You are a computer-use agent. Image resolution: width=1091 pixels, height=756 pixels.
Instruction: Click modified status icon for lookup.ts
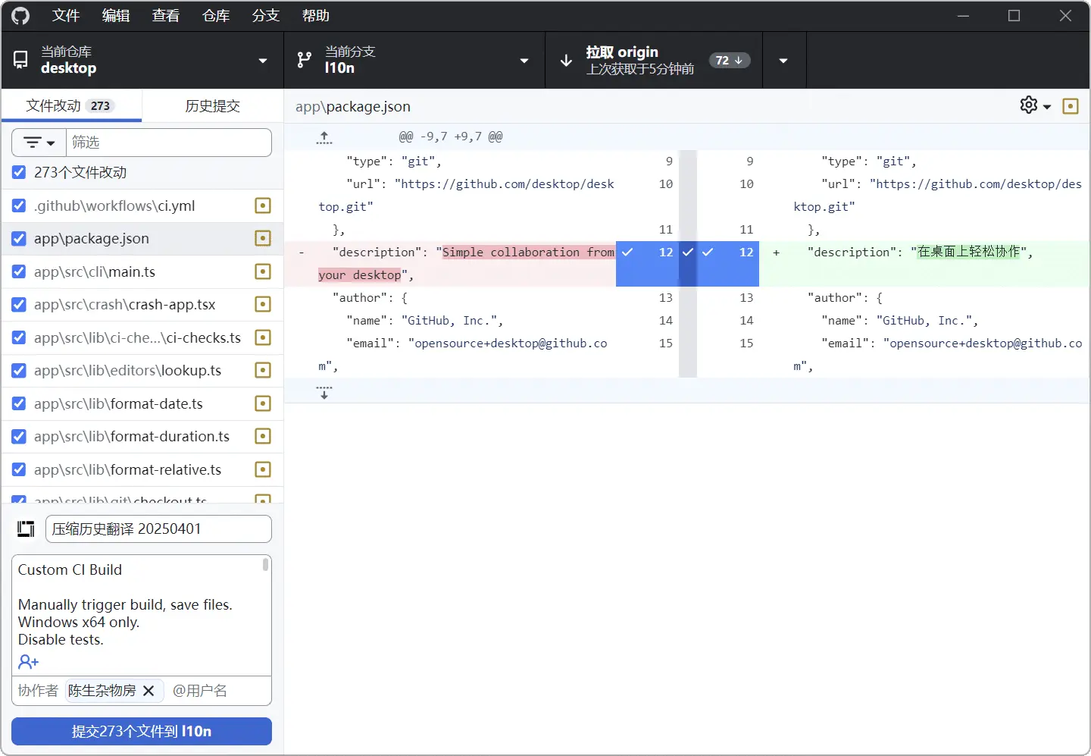[263, 370]
